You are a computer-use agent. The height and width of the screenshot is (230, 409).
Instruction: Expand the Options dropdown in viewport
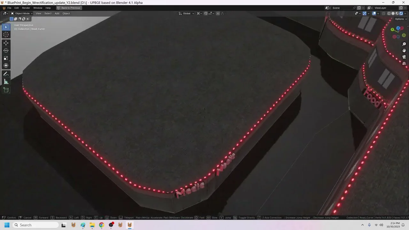[401, 19]
